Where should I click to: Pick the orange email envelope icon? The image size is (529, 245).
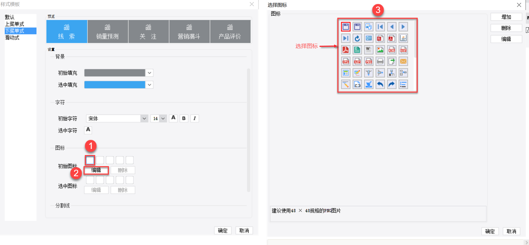tap(403, 61)
